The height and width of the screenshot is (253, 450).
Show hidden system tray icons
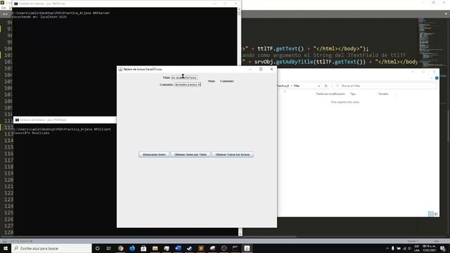387,248
